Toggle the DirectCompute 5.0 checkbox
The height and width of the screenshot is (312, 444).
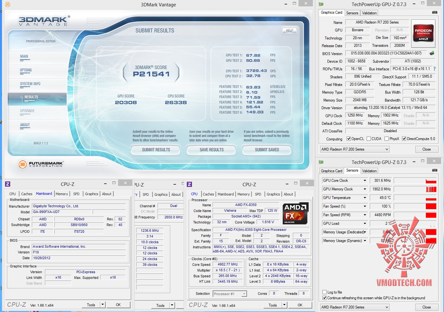click(x=404, y=139)
